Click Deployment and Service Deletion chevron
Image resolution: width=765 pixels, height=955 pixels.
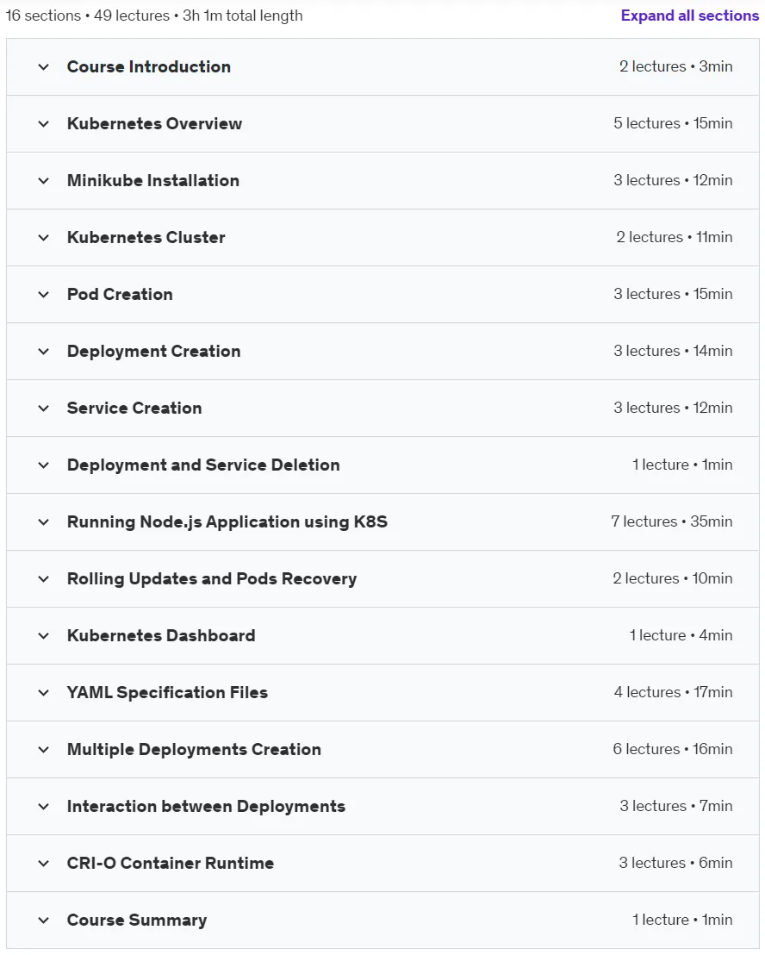[43, 465]
